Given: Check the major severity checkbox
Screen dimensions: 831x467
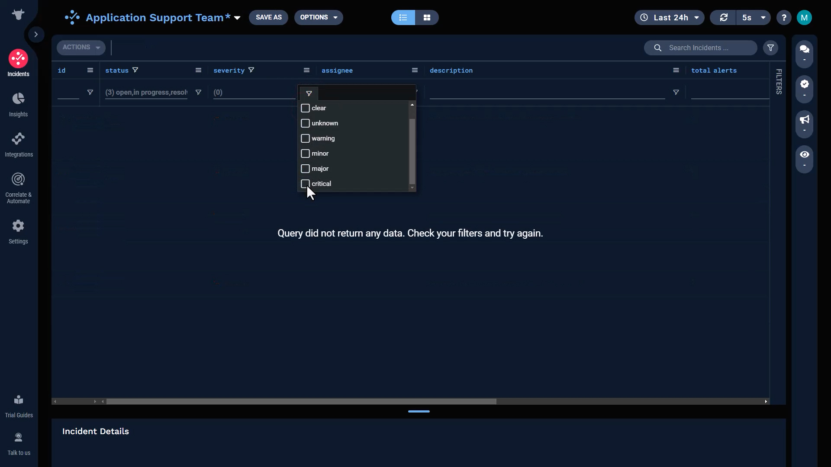Looking at the screenshot, I should [x=305, y=169].
